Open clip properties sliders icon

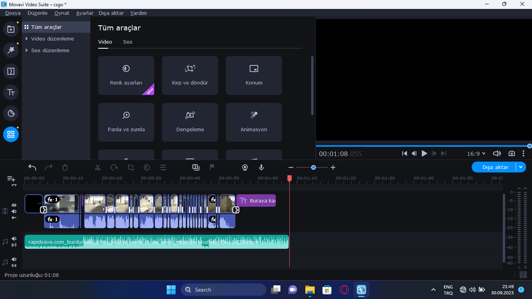[163, 167]
